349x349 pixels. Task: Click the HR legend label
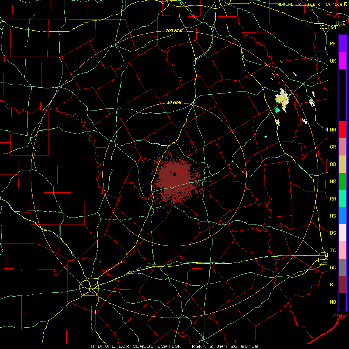tap(333, 181)
